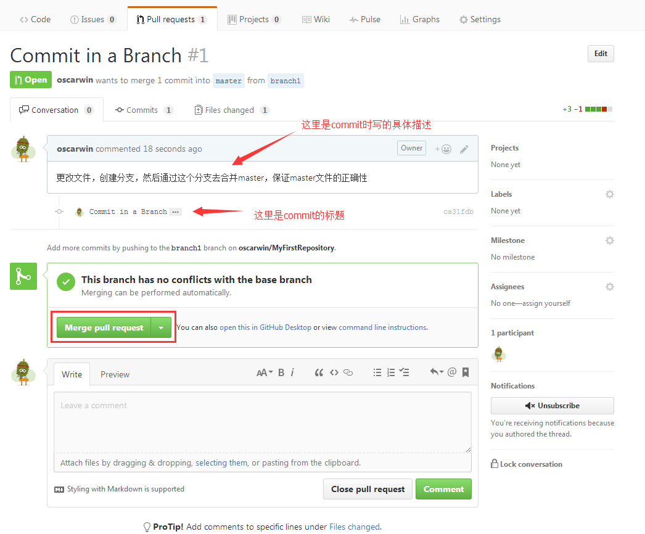
Task: Add a bulleted list
Action: 377,372
